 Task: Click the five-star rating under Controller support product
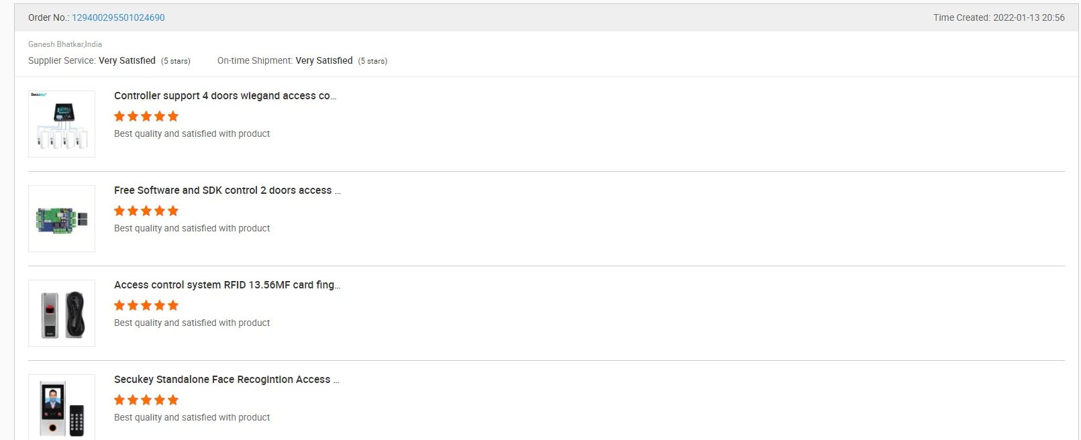(146, 116)
